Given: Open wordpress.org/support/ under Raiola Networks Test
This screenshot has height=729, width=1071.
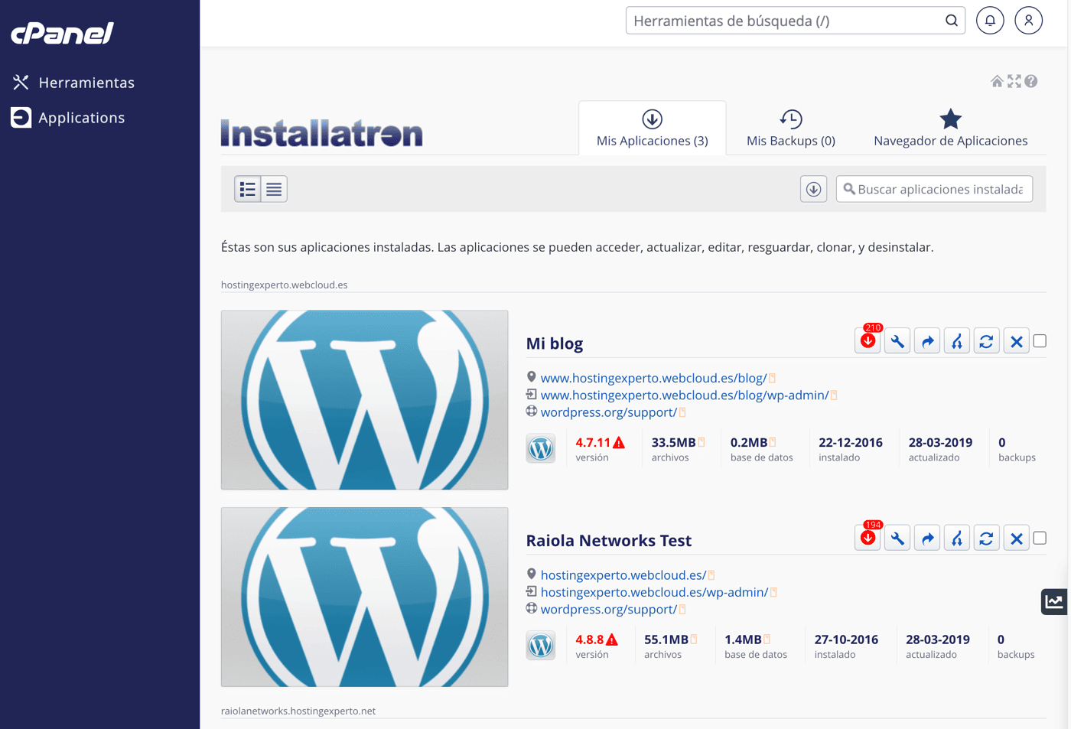Looking at the screenshot, I should tap(609, 610).
